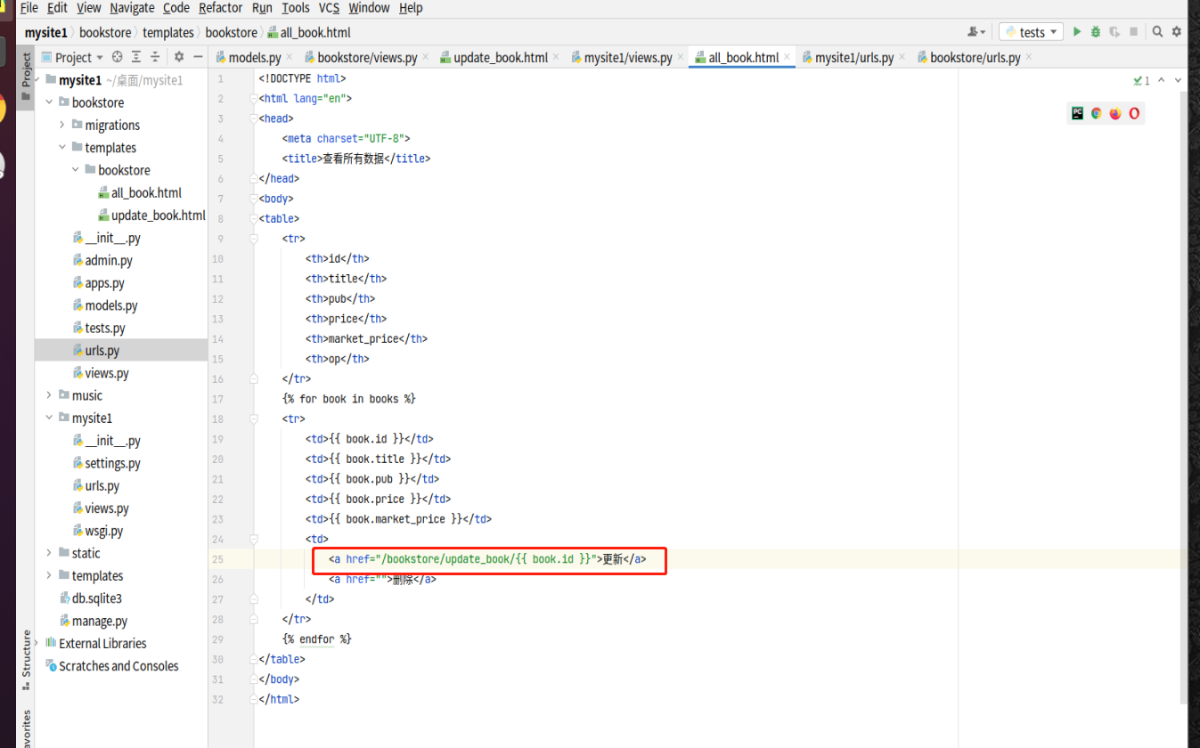Go to next highlighted problem arrow
The height and width of the screenshot is (748, 1200).
(1179, 80)
